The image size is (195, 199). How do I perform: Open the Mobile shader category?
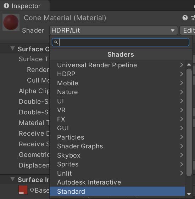pos(117,83)
